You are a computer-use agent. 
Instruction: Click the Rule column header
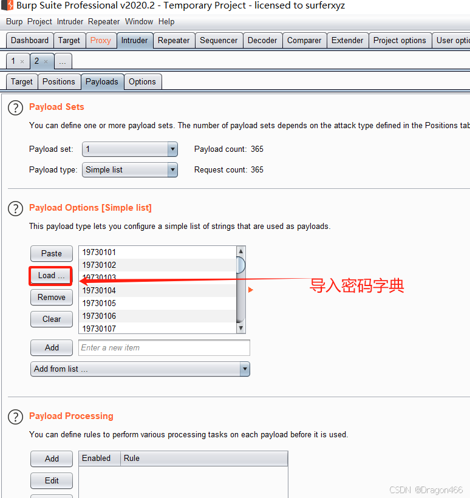tap(204, 459)
